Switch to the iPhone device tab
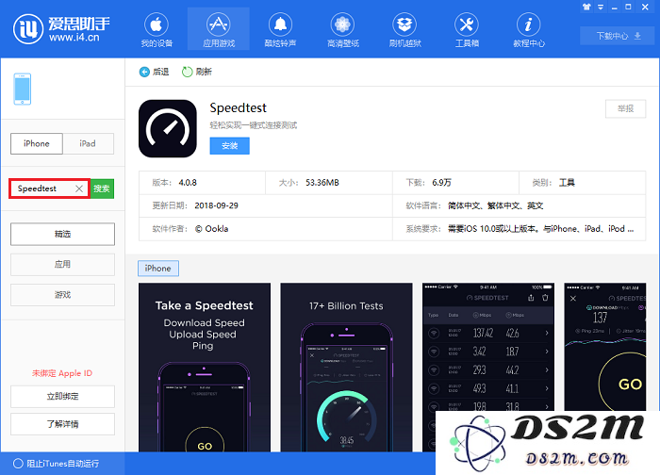 point(37,143)
